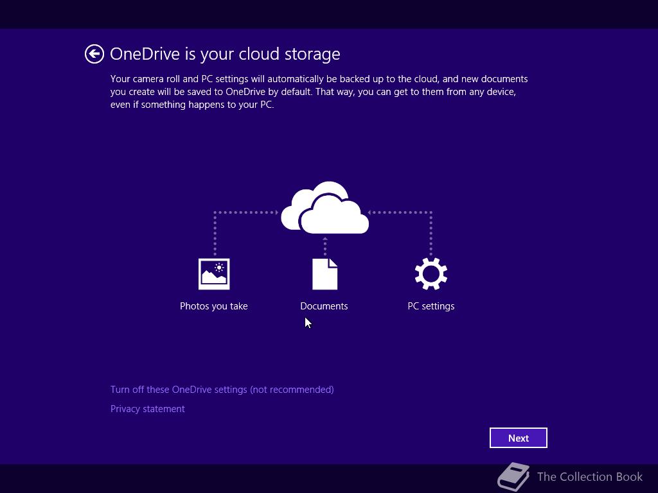Click the Photos you take picture icon
The width and height of the screenshot is (658, 493).
point(214,273)
